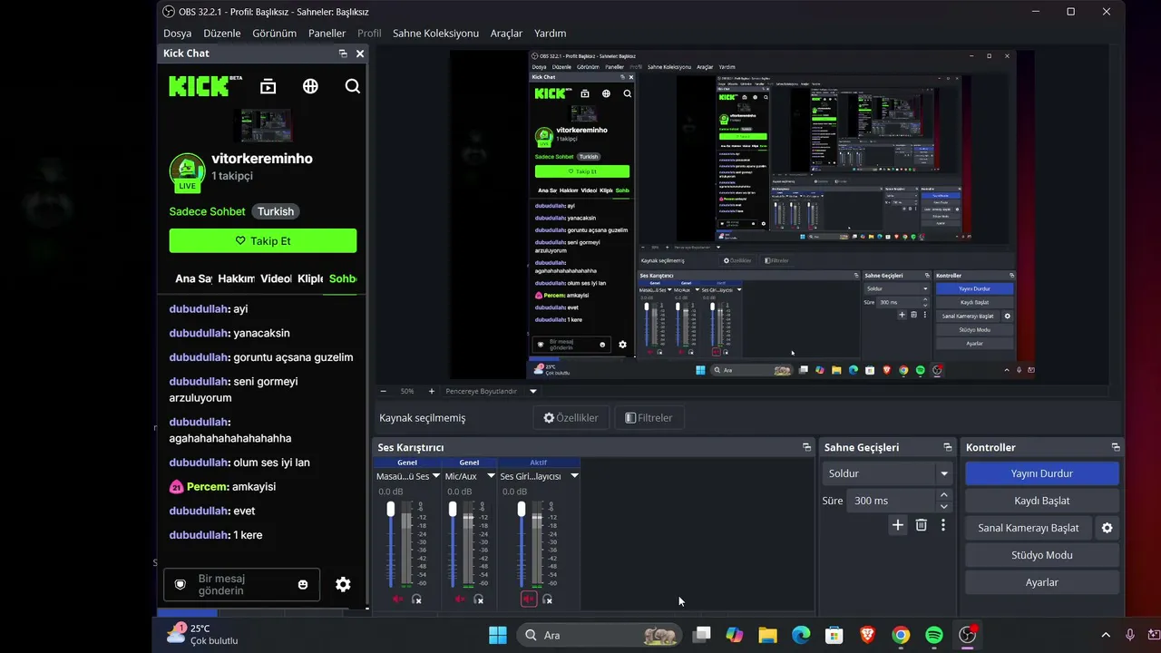Float the Kontroller dock panel
This screenshot has width=1161, height=653.
pos(1116,447)
